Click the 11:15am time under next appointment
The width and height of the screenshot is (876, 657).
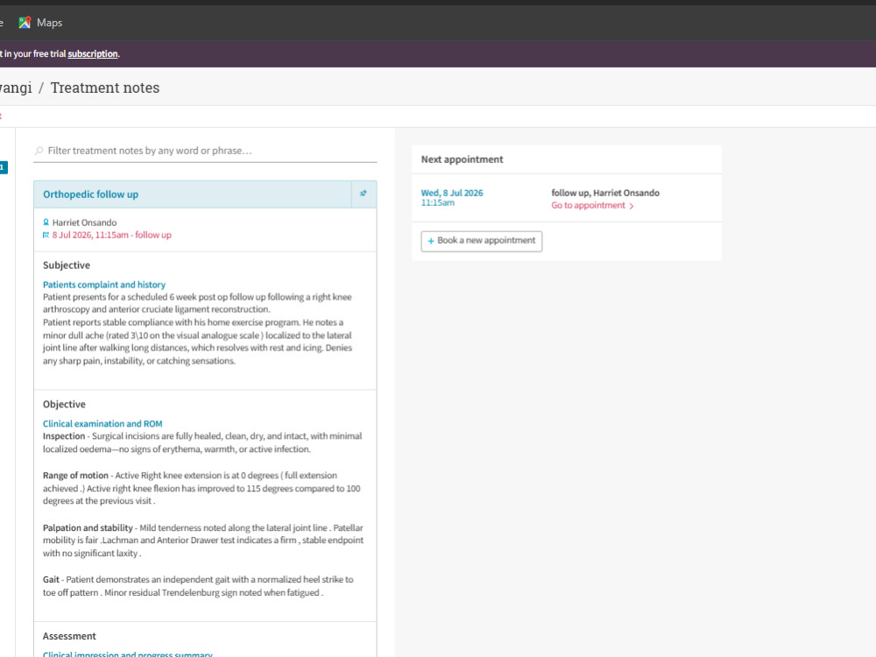pos(437,203)
